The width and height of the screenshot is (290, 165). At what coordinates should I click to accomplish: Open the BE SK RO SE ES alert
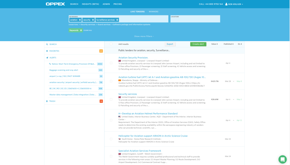click(70, 88)
